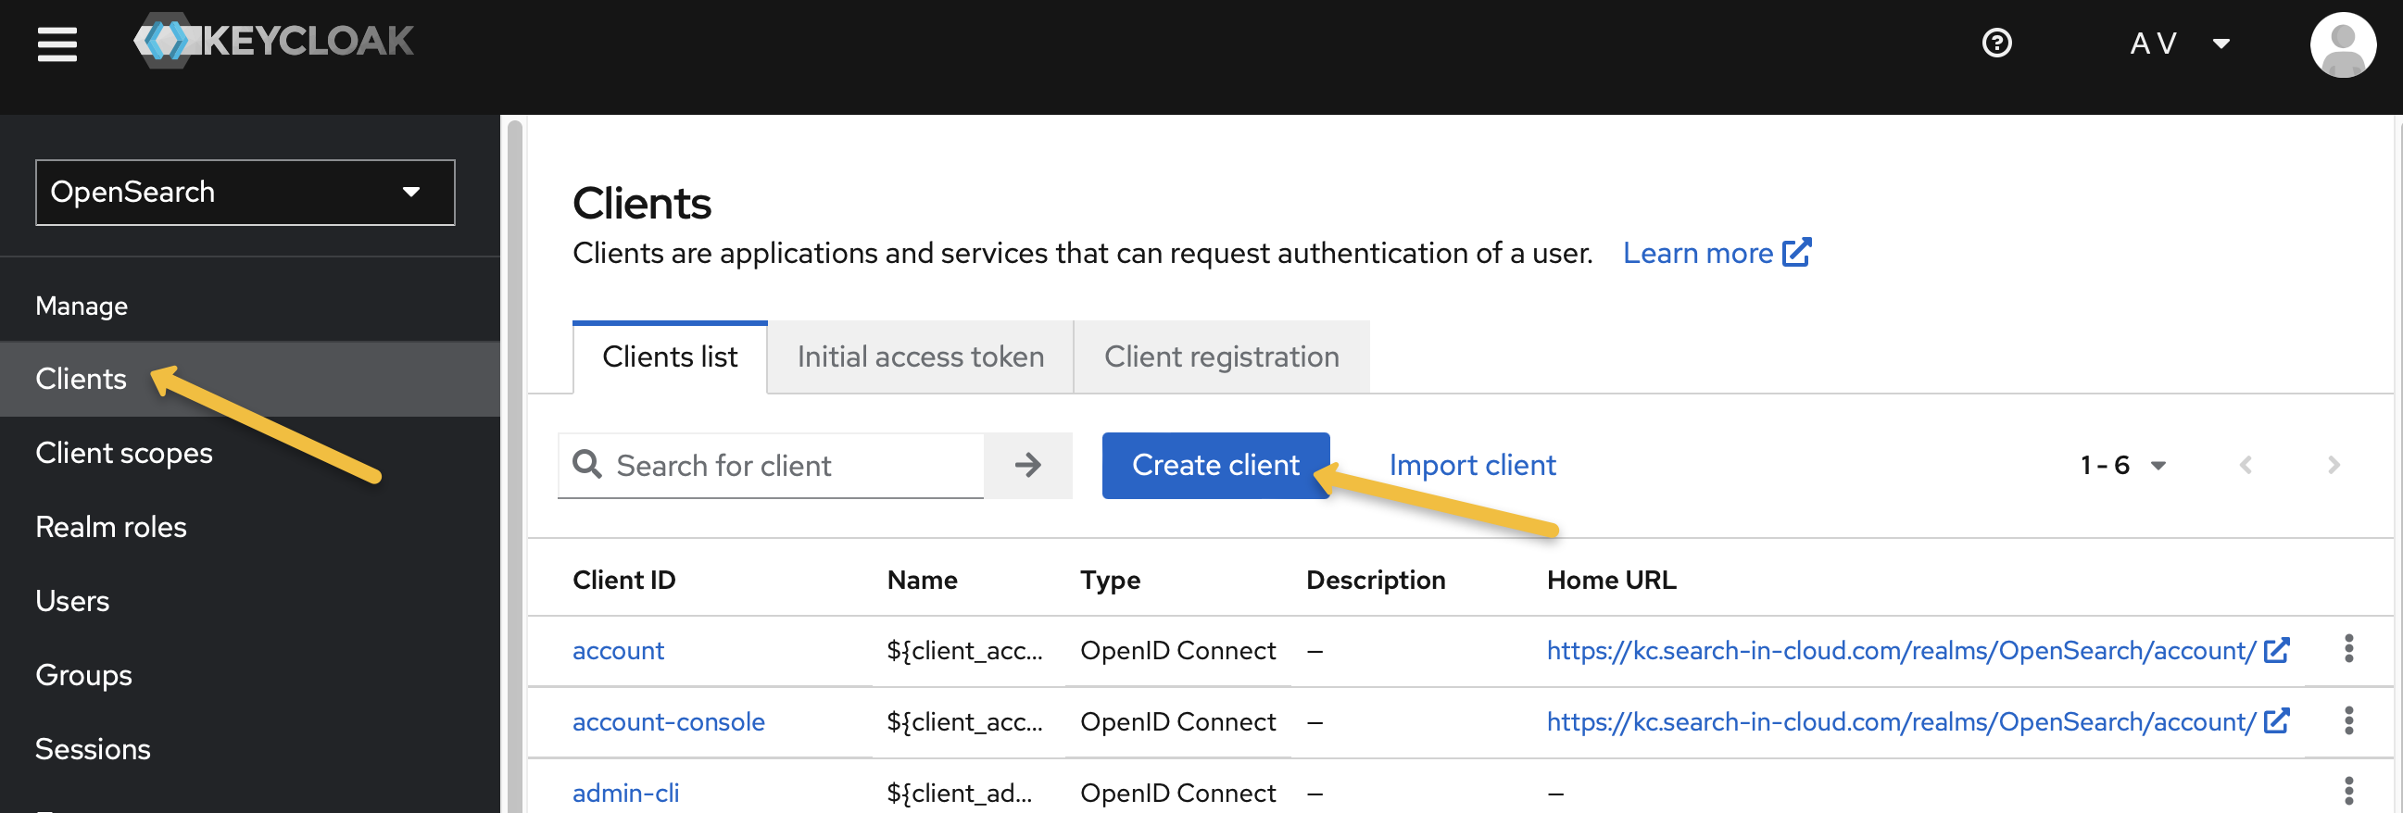Open kebab menu for account row

(2349, 649)
